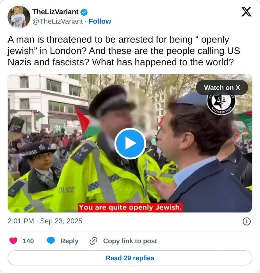Click the antisemitism campaign logo in video
Viewport: 260px width, 273px height.
tap(221, 104)
